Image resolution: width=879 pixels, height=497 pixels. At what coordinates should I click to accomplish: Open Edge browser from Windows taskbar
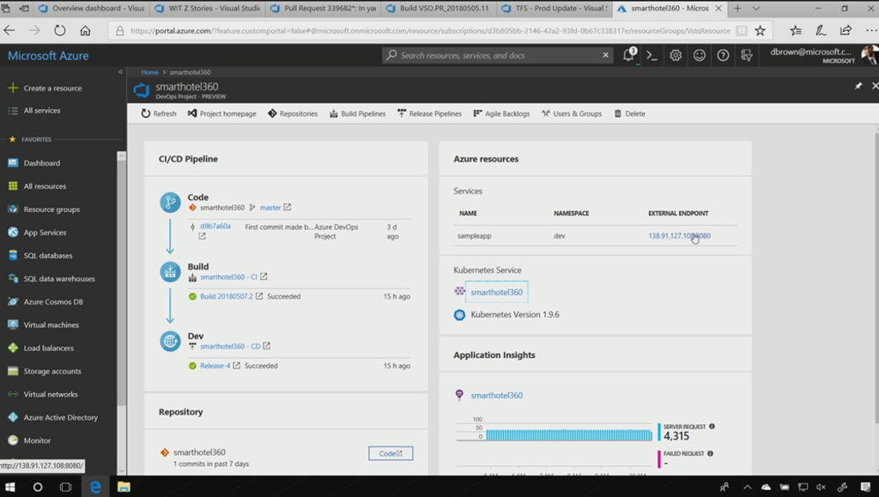(95, 487)
